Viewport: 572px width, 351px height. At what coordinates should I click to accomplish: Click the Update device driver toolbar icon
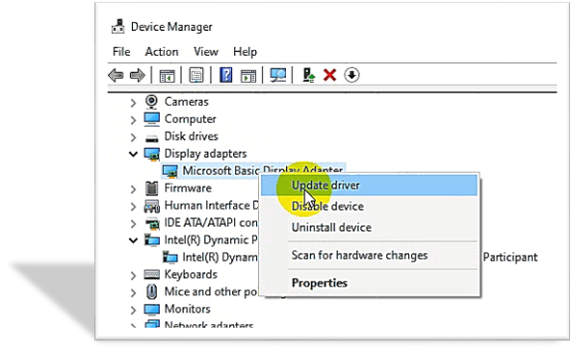coord(308,75)
